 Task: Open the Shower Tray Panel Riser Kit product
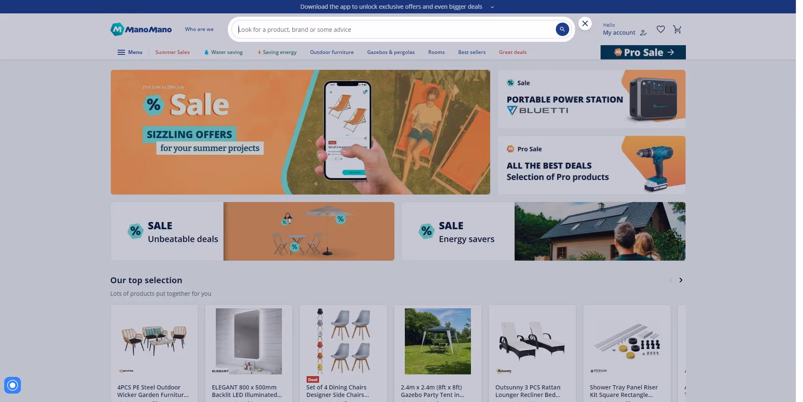pyautogui.click(x=624, y=391)
